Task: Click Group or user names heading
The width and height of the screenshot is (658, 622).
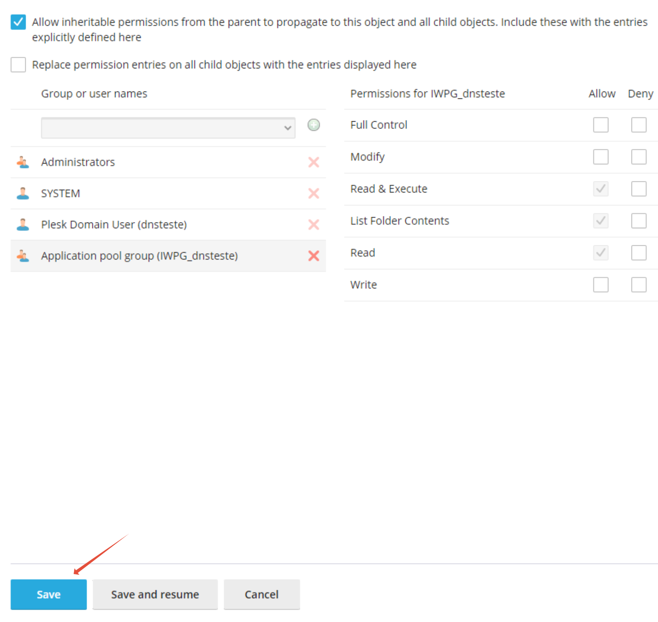Action: 94,94
